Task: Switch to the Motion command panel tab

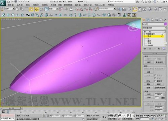Action: (157, 20)
